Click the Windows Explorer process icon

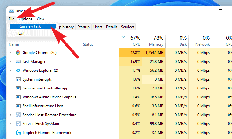coord(18,70)
